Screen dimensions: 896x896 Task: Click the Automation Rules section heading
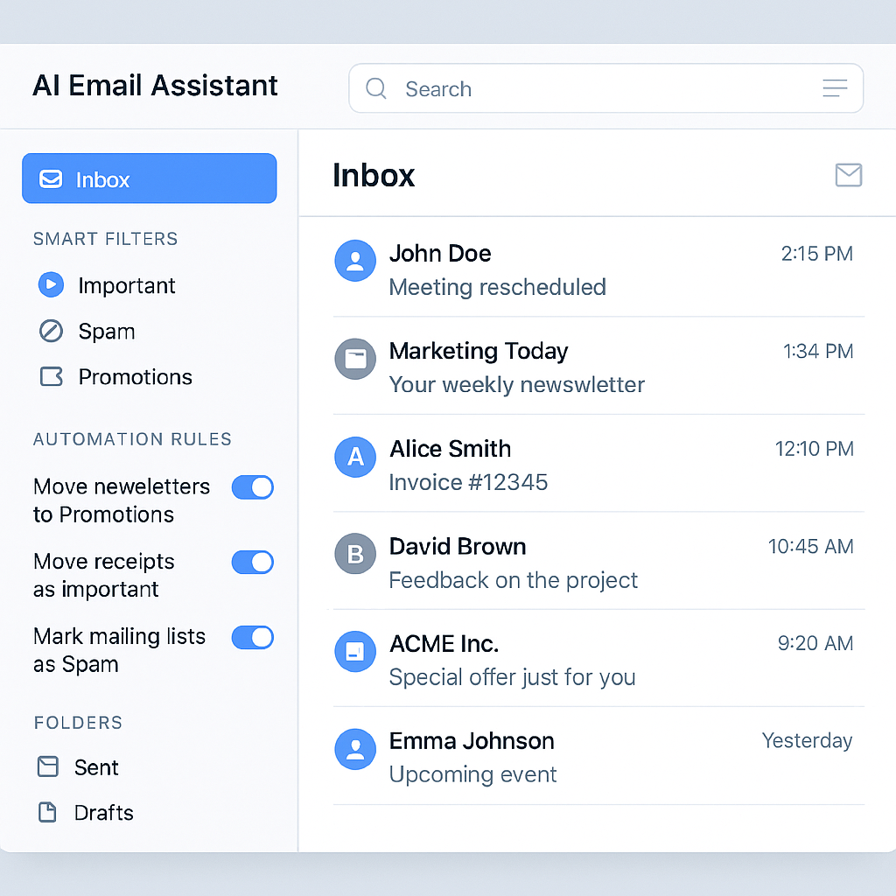point(132,439)
